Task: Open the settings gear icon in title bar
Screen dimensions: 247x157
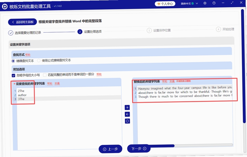Action: click(x=205, y=3)
